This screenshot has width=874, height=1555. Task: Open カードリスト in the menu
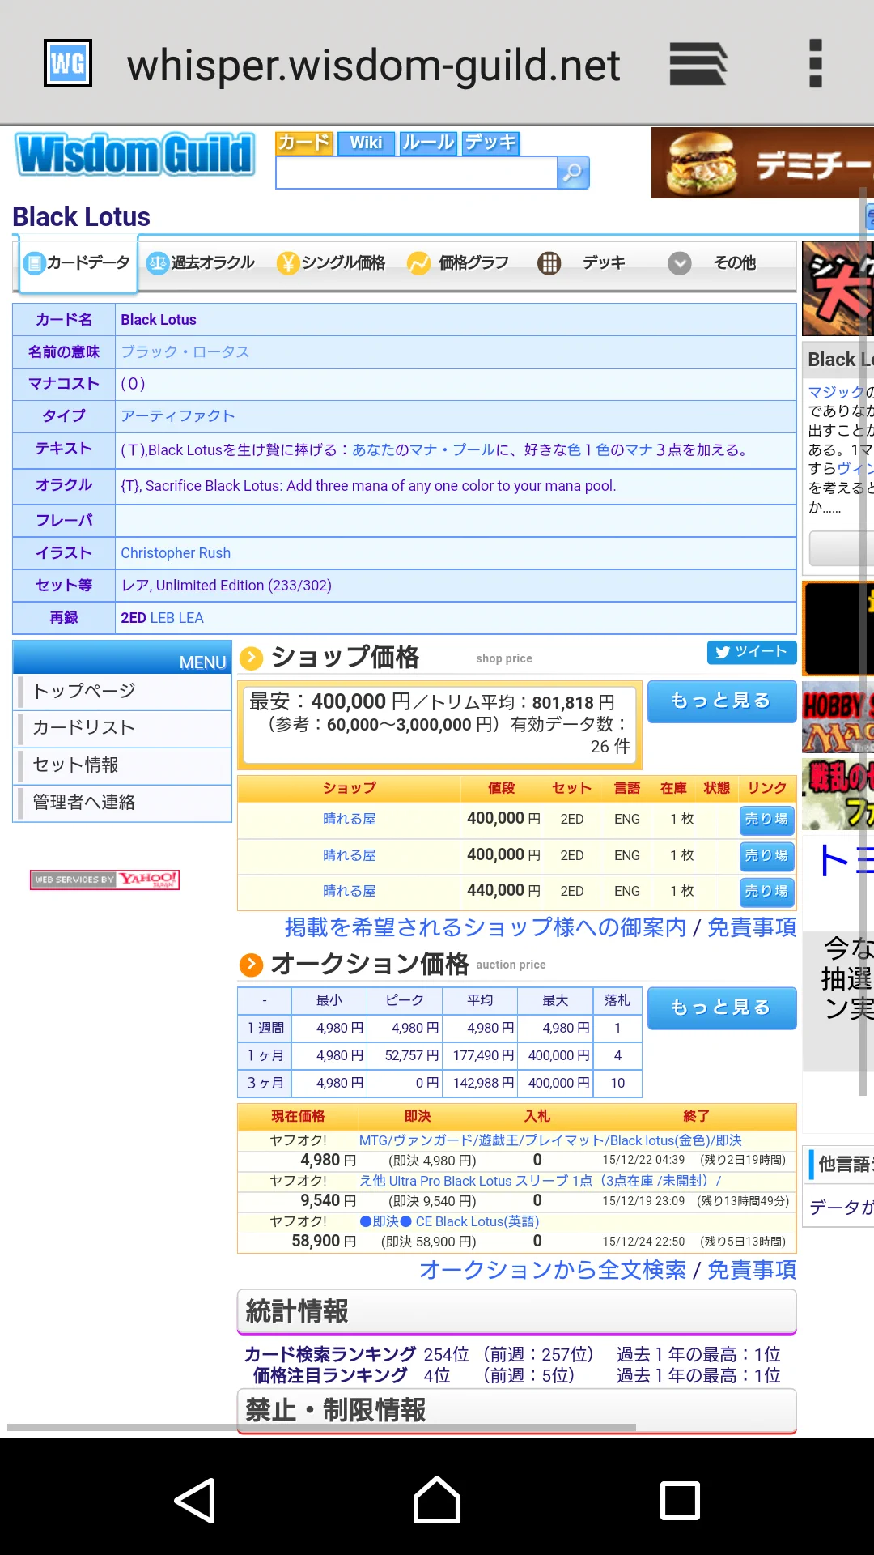123,728
